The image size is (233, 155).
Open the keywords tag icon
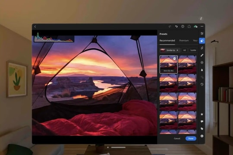[x=202, y=129]
